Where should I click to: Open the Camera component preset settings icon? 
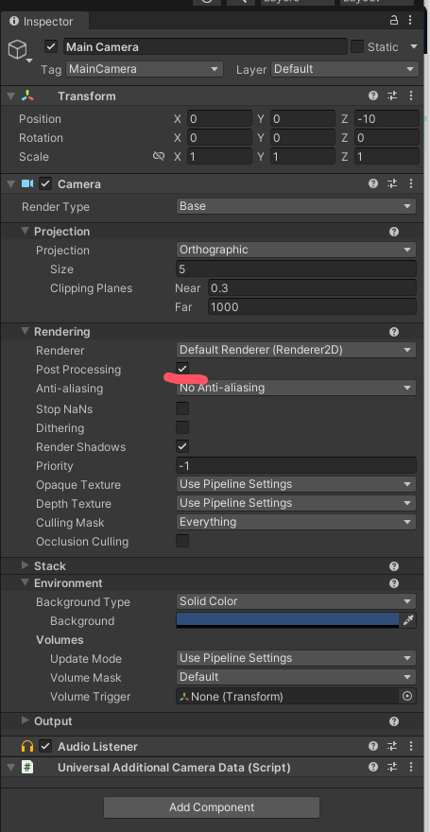(392, 183)
